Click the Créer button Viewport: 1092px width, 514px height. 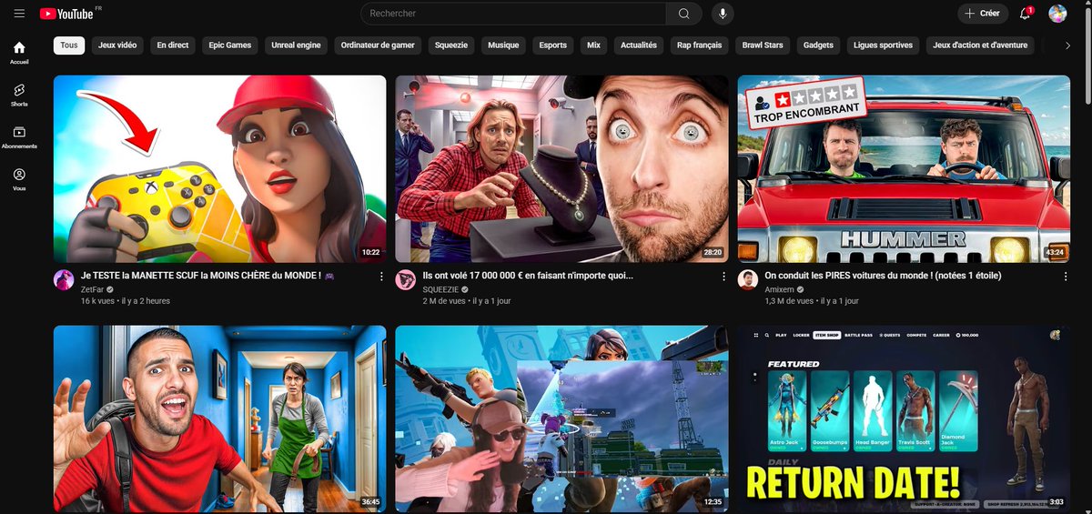(983, 14)
